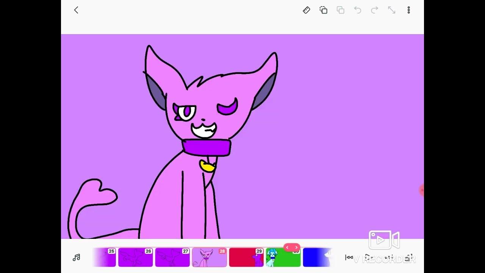This screenshot has height=273, width=485.
Task: Open the three-dot more options menu
Action: tap(408, 10)
